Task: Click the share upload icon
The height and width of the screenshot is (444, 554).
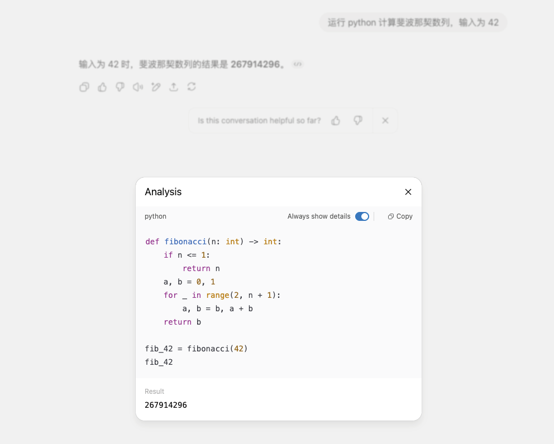Action: click(x=174, y=87)
